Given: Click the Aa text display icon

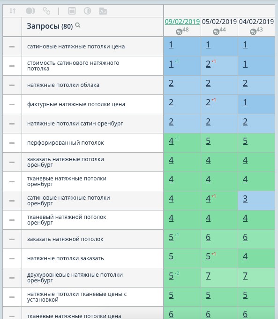Looking at the screenshot, I should (x=103, y=11).
